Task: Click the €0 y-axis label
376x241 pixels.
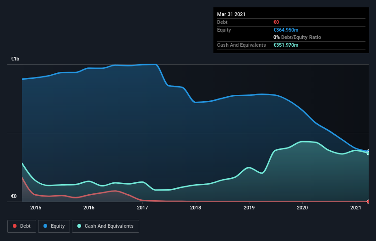Action: (14, 196)
